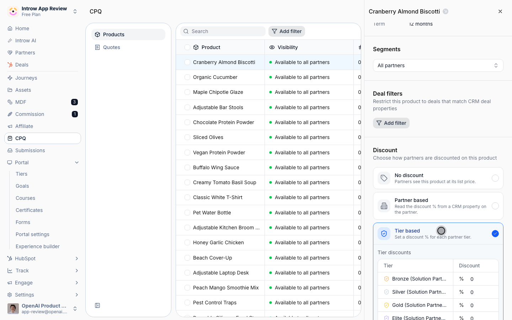Click the Introw logo icon

(13, 11)
